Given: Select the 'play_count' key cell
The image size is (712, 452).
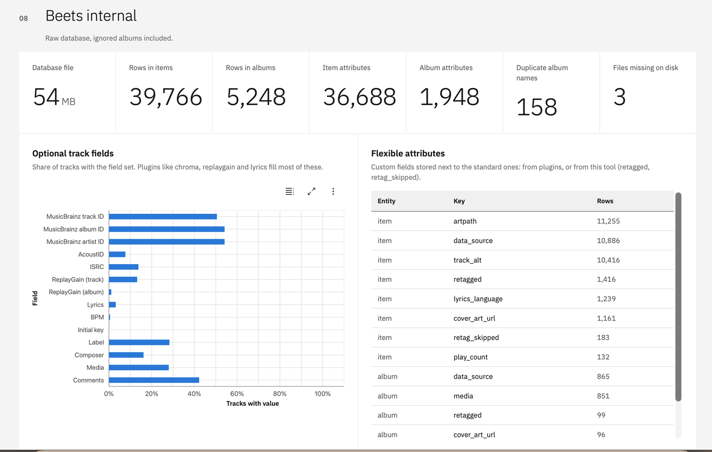Looking at the screenshot, I should [x=470, y=357].
